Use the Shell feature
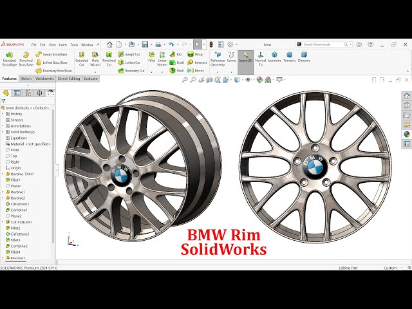Viewport: 412px width, 309px height. [176, 71]
